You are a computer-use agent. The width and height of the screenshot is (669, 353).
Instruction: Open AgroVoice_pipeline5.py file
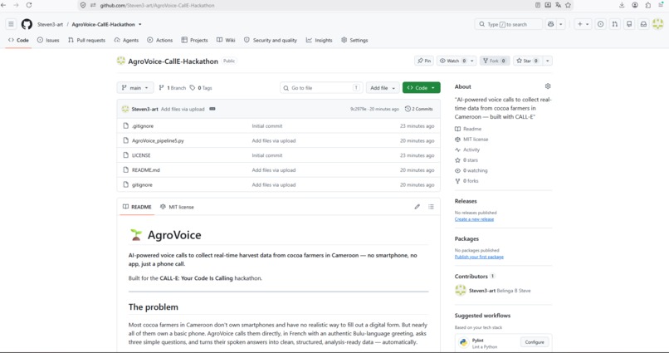158,140
